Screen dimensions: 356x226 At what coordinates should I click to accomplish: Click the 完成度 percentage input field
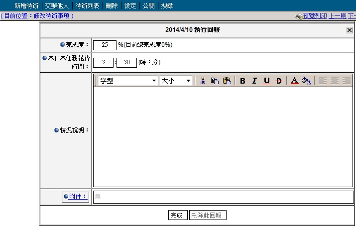(x=105, y=45)
